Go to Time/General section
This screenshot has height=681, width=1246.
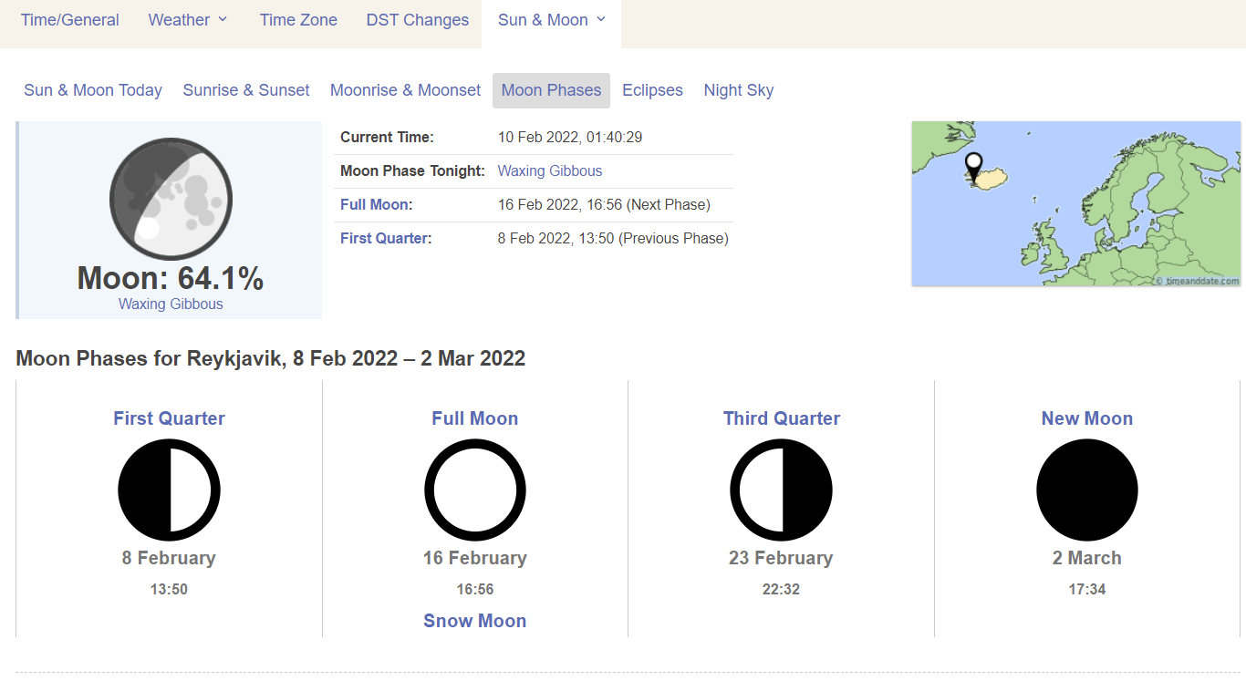(x=70, y=20)
